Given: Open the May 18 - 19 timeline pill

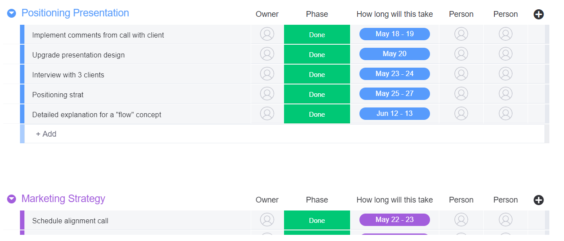Looking at the screenshot, I should coord(394,34).
